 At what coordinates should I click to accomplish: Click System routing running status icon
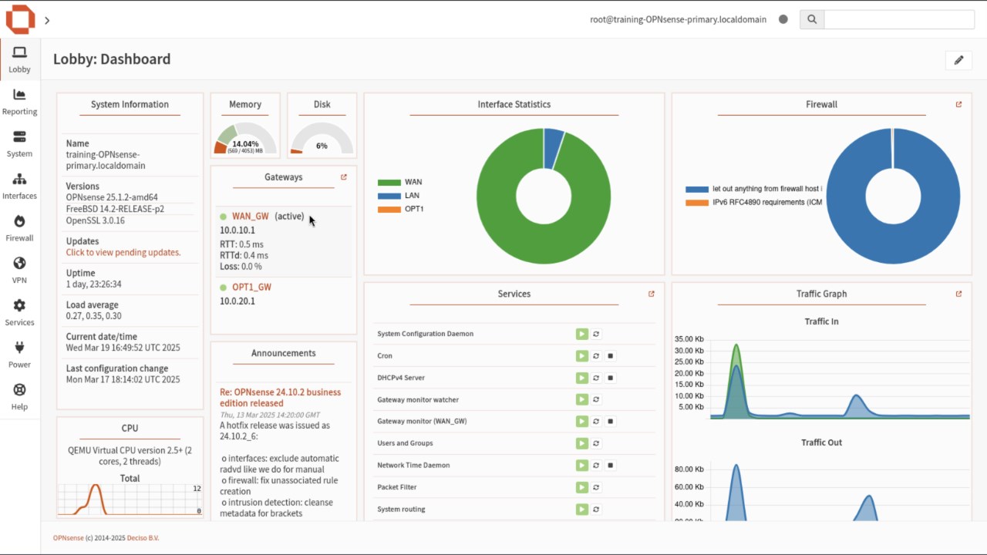(581, 509)
